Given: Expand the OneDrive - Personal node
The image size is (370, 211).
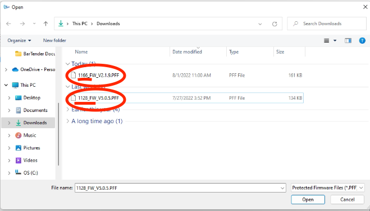Looking at the screenshot, I should point(6,69).
